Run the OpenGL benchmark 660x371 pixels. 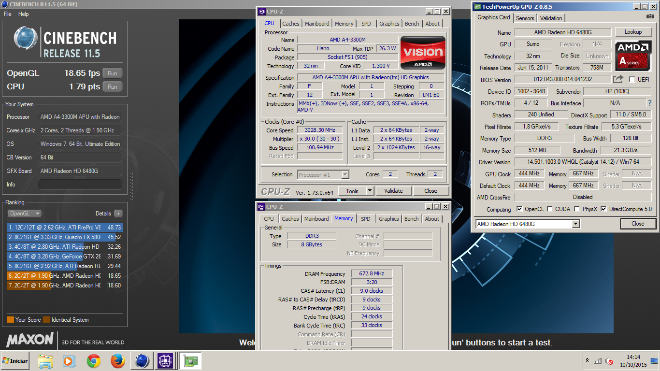click(x=113, y=73)
